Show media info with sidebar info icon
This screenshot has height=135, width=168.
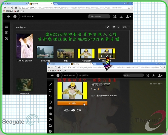(50, 131)
